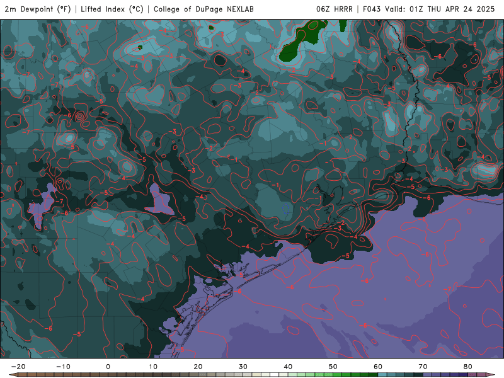Select the bright green swatch under the 50 label
The width and height of the screenshot is (504, 378).
point(338,374)
